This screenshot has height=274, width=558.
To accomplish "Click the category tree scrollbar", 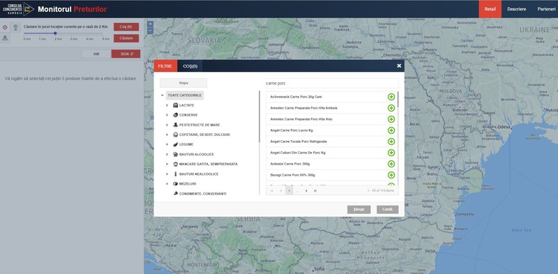I will (259, 117).
